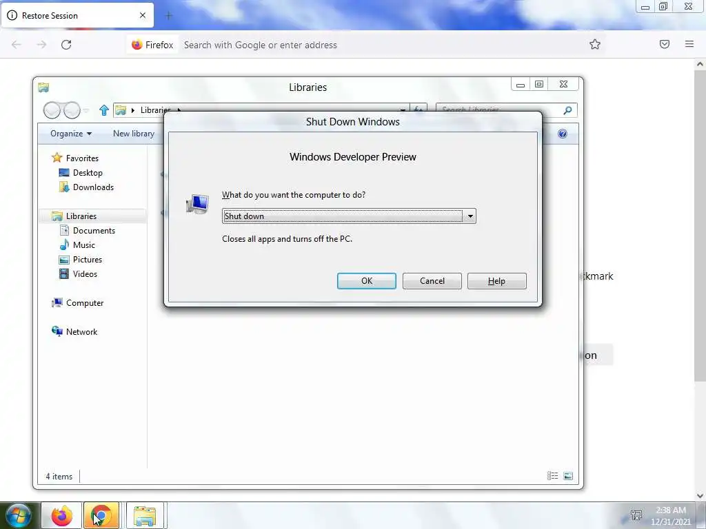Viewport: 706px width, 529px height.
Task: Open the Windows Start orb
Action: pyautogui.click(x=19, y=515)
